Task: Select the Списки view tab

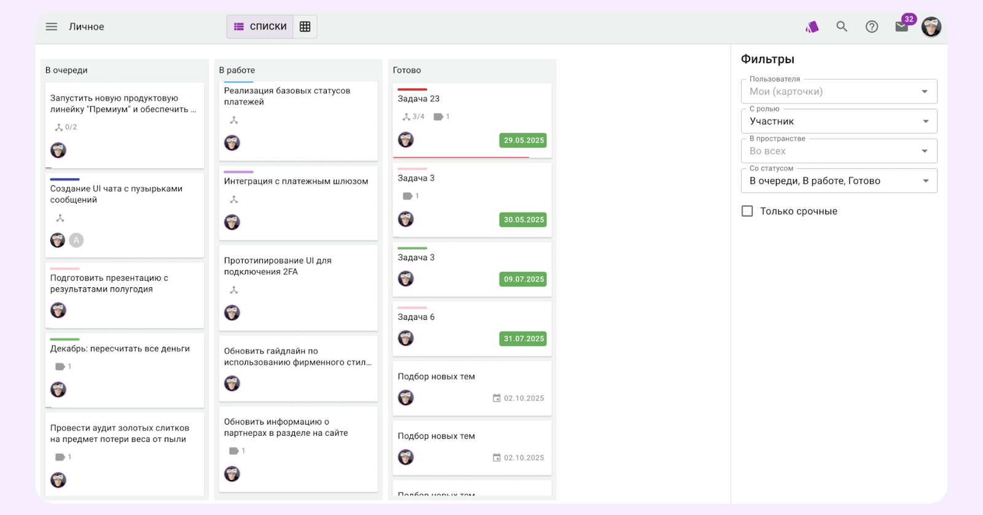Action: click(x=260, y=26)
